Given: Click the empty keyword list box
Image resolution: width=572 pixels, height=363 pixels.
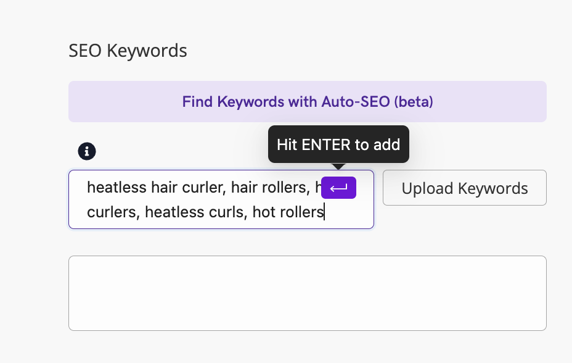Looking at the screenshot, I should tap(307, 293).
